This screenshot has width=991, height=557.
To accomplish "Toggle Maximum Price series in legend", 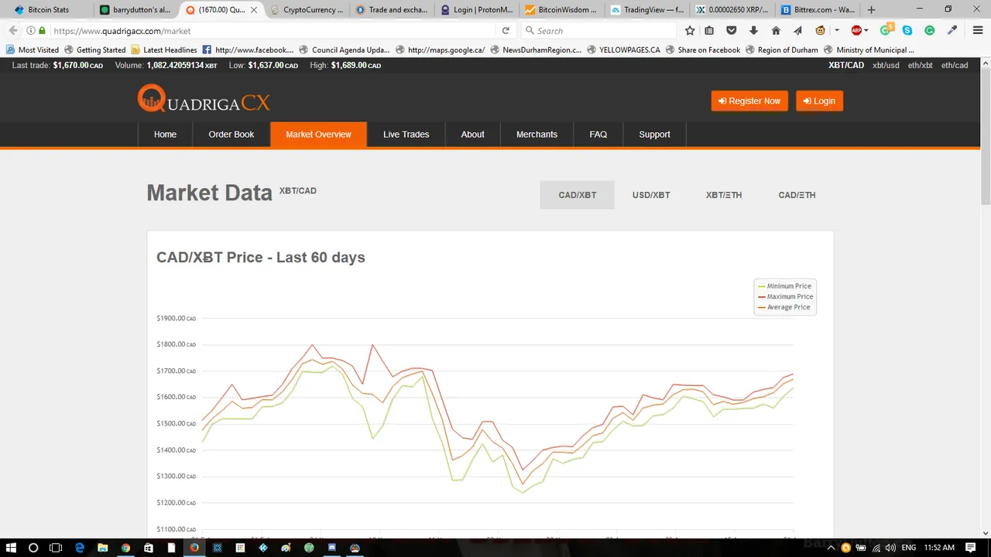I will (x=785, y=296).
